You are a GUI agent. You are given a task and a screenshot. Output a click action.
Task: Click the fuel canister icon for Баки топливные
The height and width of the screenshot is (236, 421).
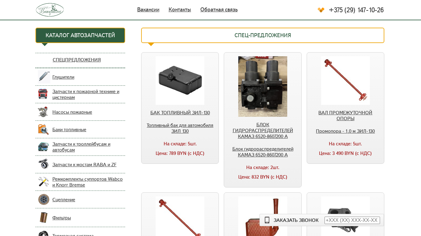click(x=43, y=129)
